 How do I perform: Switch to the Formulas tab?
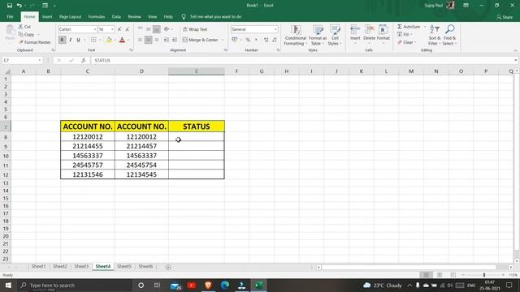97,16
